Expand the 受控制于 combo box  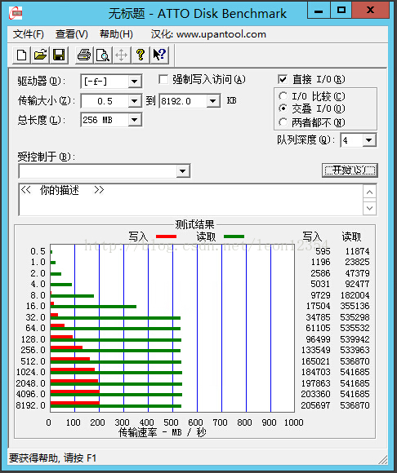click(x=182, y=171)
